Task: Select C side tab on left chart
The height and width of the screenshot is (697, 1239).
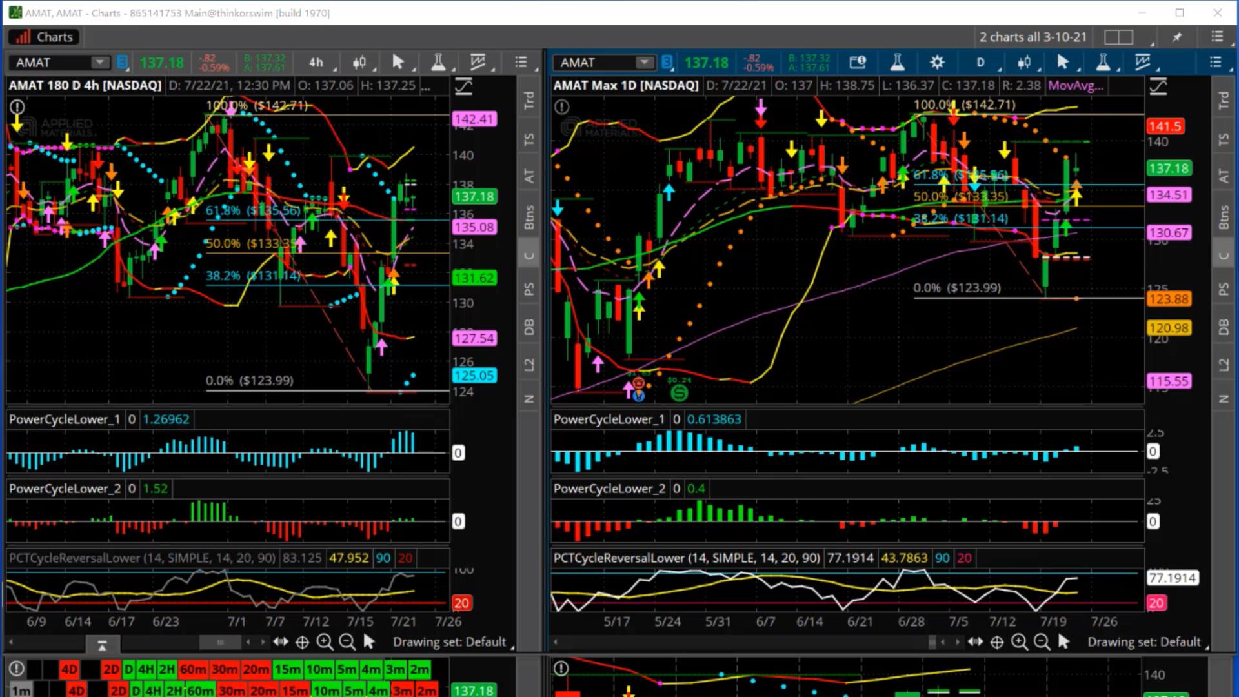Action: [x=529, y=256]
